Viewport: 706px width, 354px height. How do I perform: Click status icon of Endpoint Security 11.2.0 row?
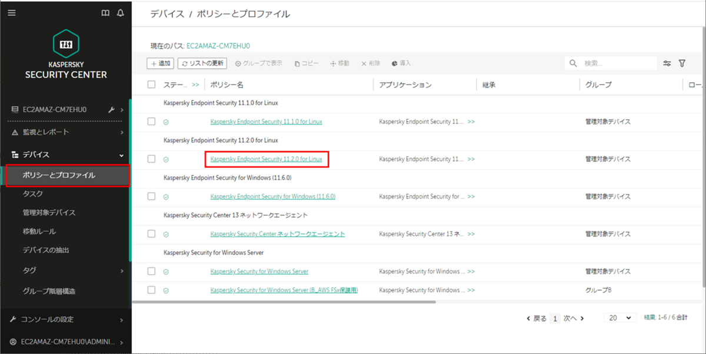[166, 160]
